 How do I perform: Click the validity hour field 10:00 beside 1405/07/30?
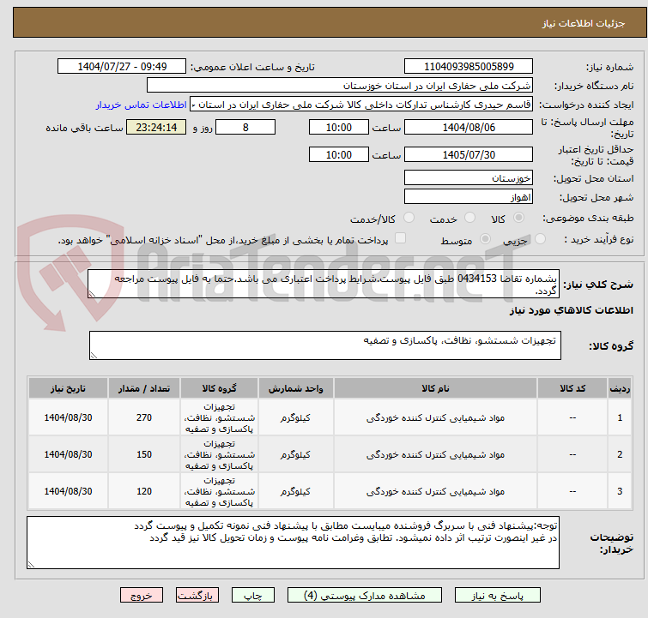pyautogui.click(x=338, y=155)
